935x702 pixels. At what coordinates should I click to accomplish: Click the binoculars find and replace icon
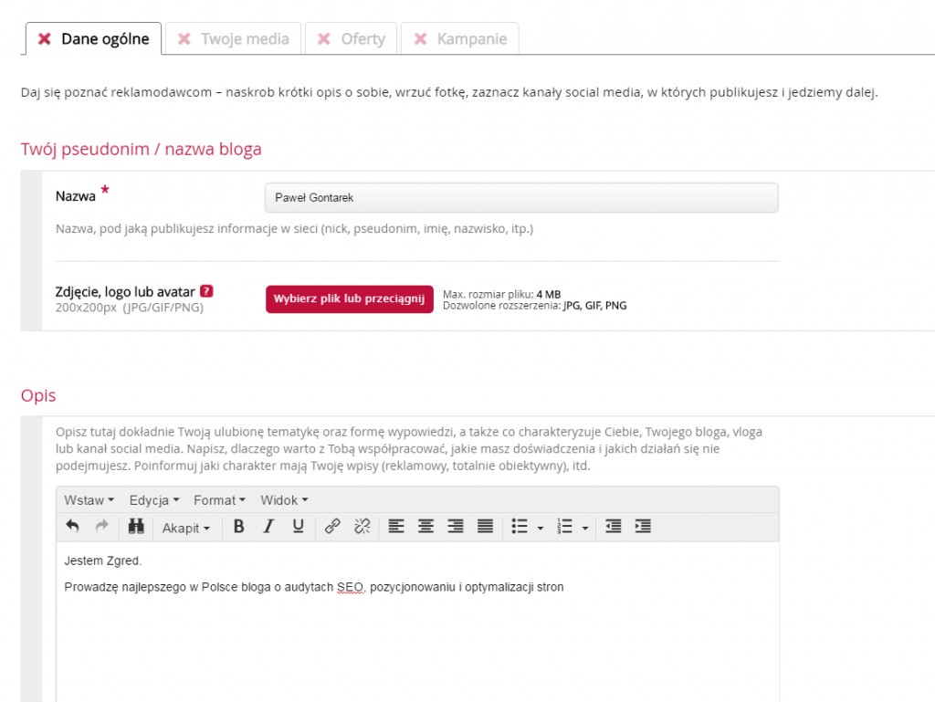click(x=136, y=527)
